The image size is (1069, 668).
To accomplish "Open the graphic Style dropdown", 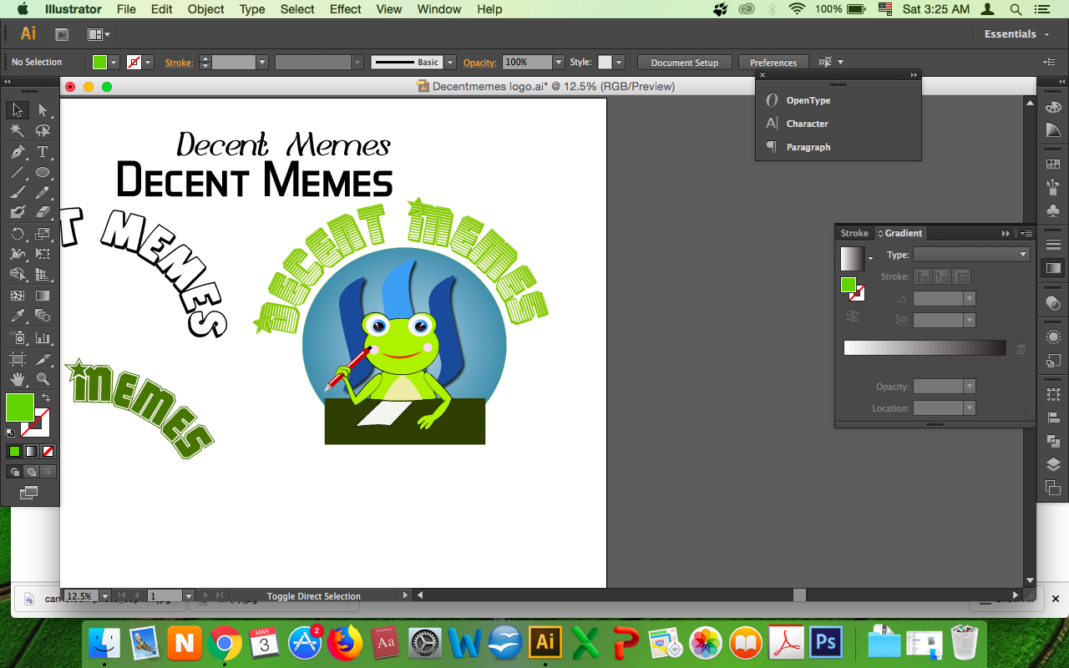I will (619, 63).
